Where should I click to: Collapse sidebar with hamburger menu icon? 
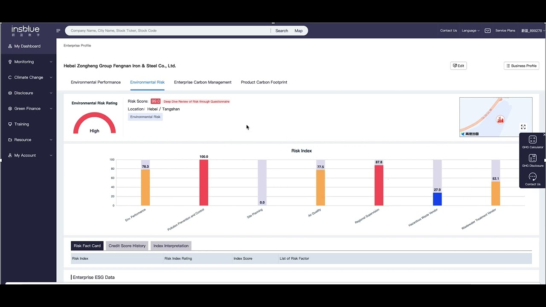[x=58, y=31]
